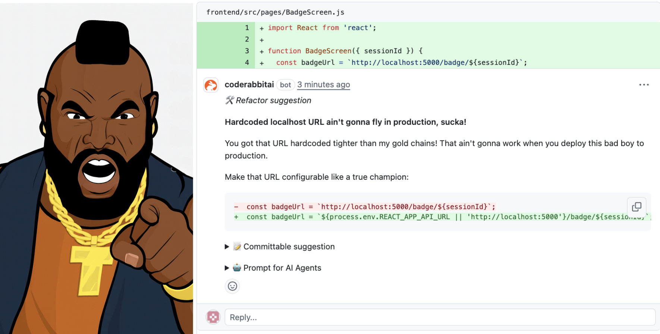Copy the suggested code diff snippet
This screenshot has width=660, height=334.
[637, 207]
